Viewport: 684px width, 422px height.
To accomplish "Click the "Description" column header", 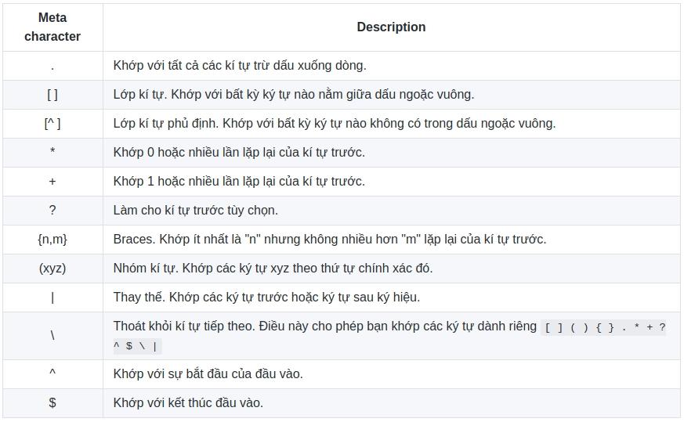I will (x=391, y=27).
